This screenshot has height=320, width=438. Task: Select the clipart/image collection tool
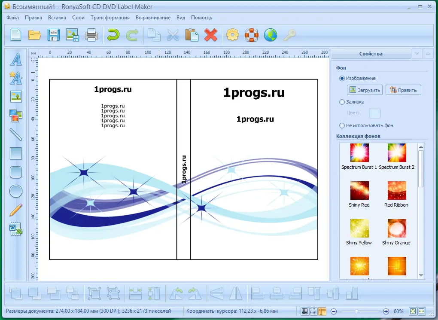click(16, 116)
